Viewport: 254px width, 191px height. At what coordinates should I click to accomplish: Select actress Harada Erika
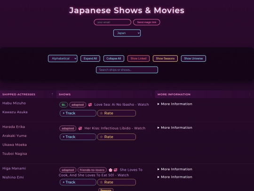[x=14, y=127]
